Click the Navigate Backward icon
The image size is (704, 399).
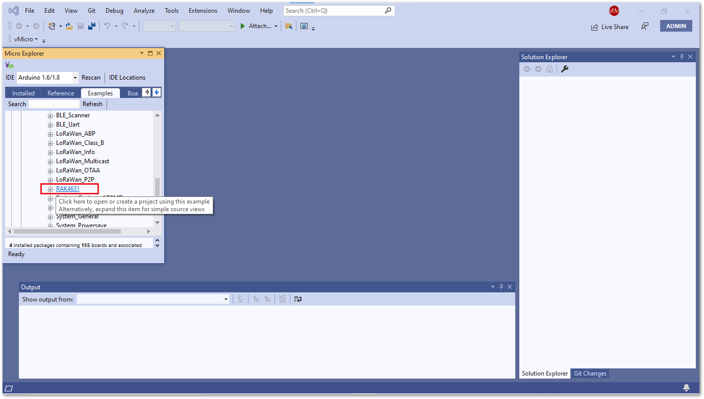point(19,26)
